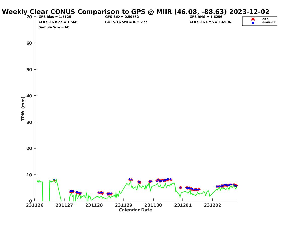Click the GFS RMS = 1.6256 text
302x226 pixels.
click(x=206, y=17)
